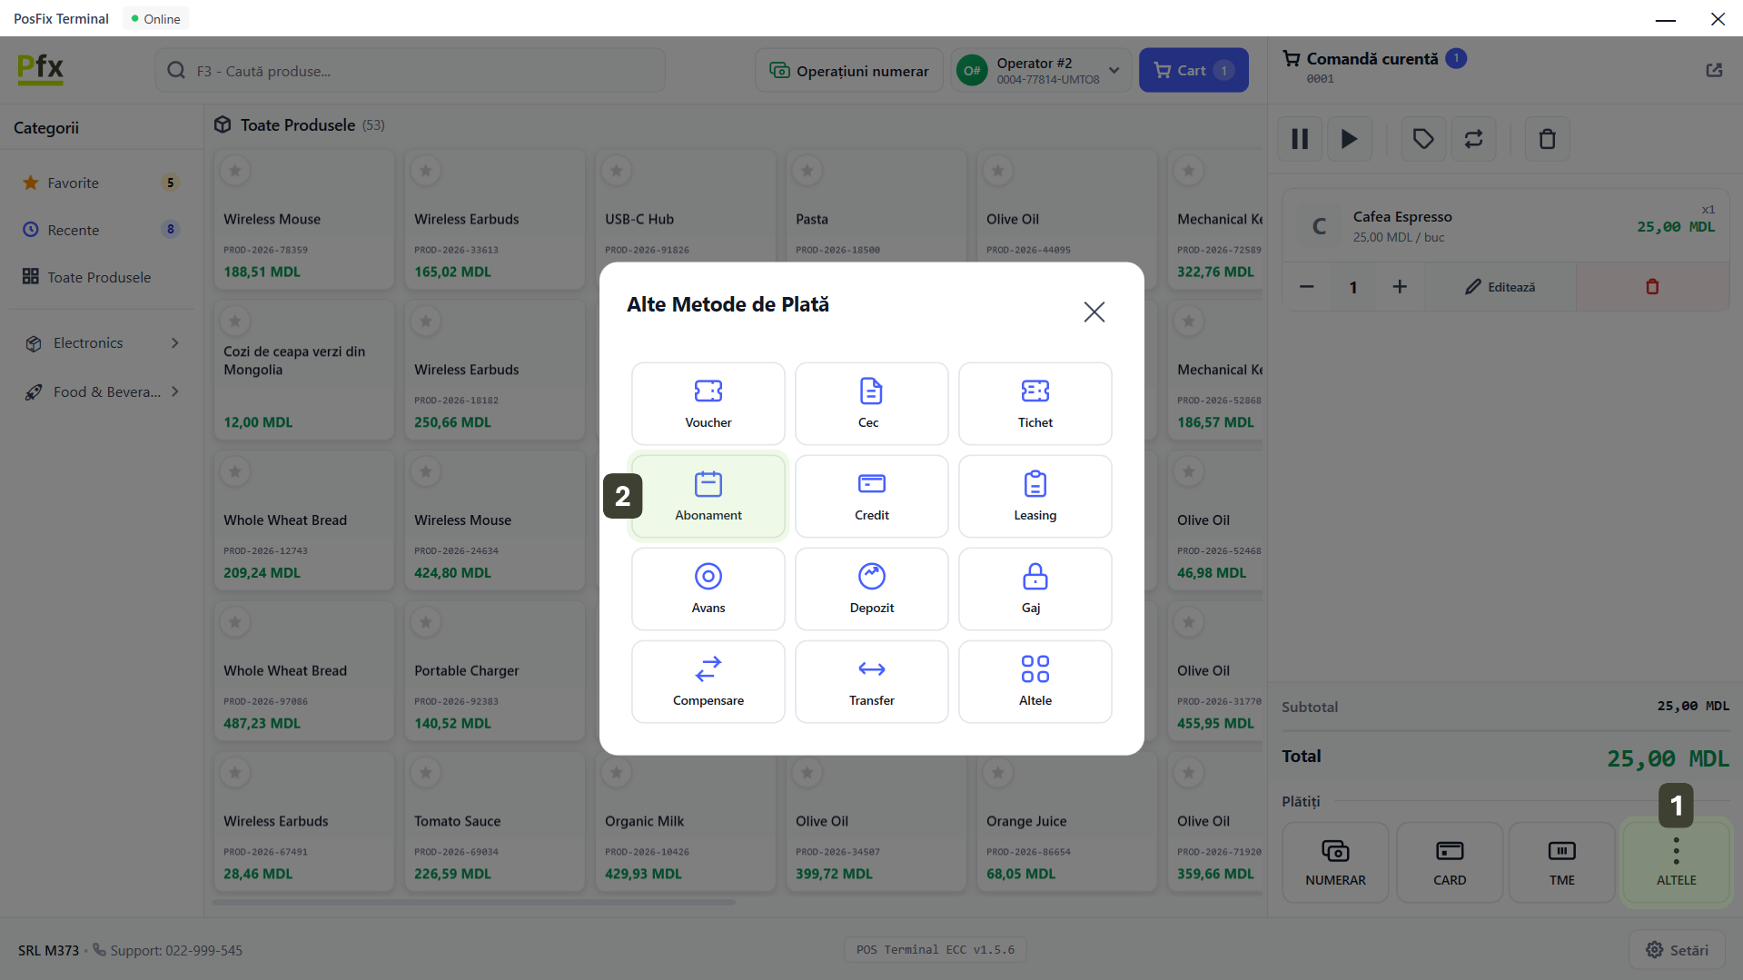Select the Gaj lock icon option
1743x980 pixels.
point(1035,589)
